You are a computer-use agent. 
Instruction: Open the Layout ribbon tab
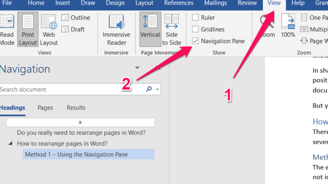[144, 3]
